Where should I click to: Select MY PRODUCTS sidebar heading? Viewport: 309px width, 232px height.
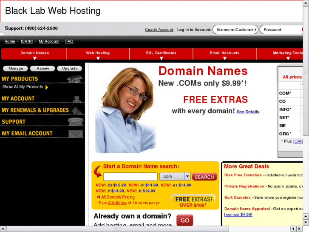(20, 79)
